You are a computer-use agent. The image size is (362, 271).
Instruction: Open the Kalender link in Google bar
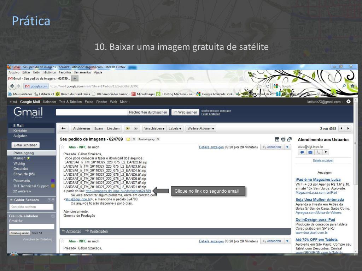[x=49, y=102]
